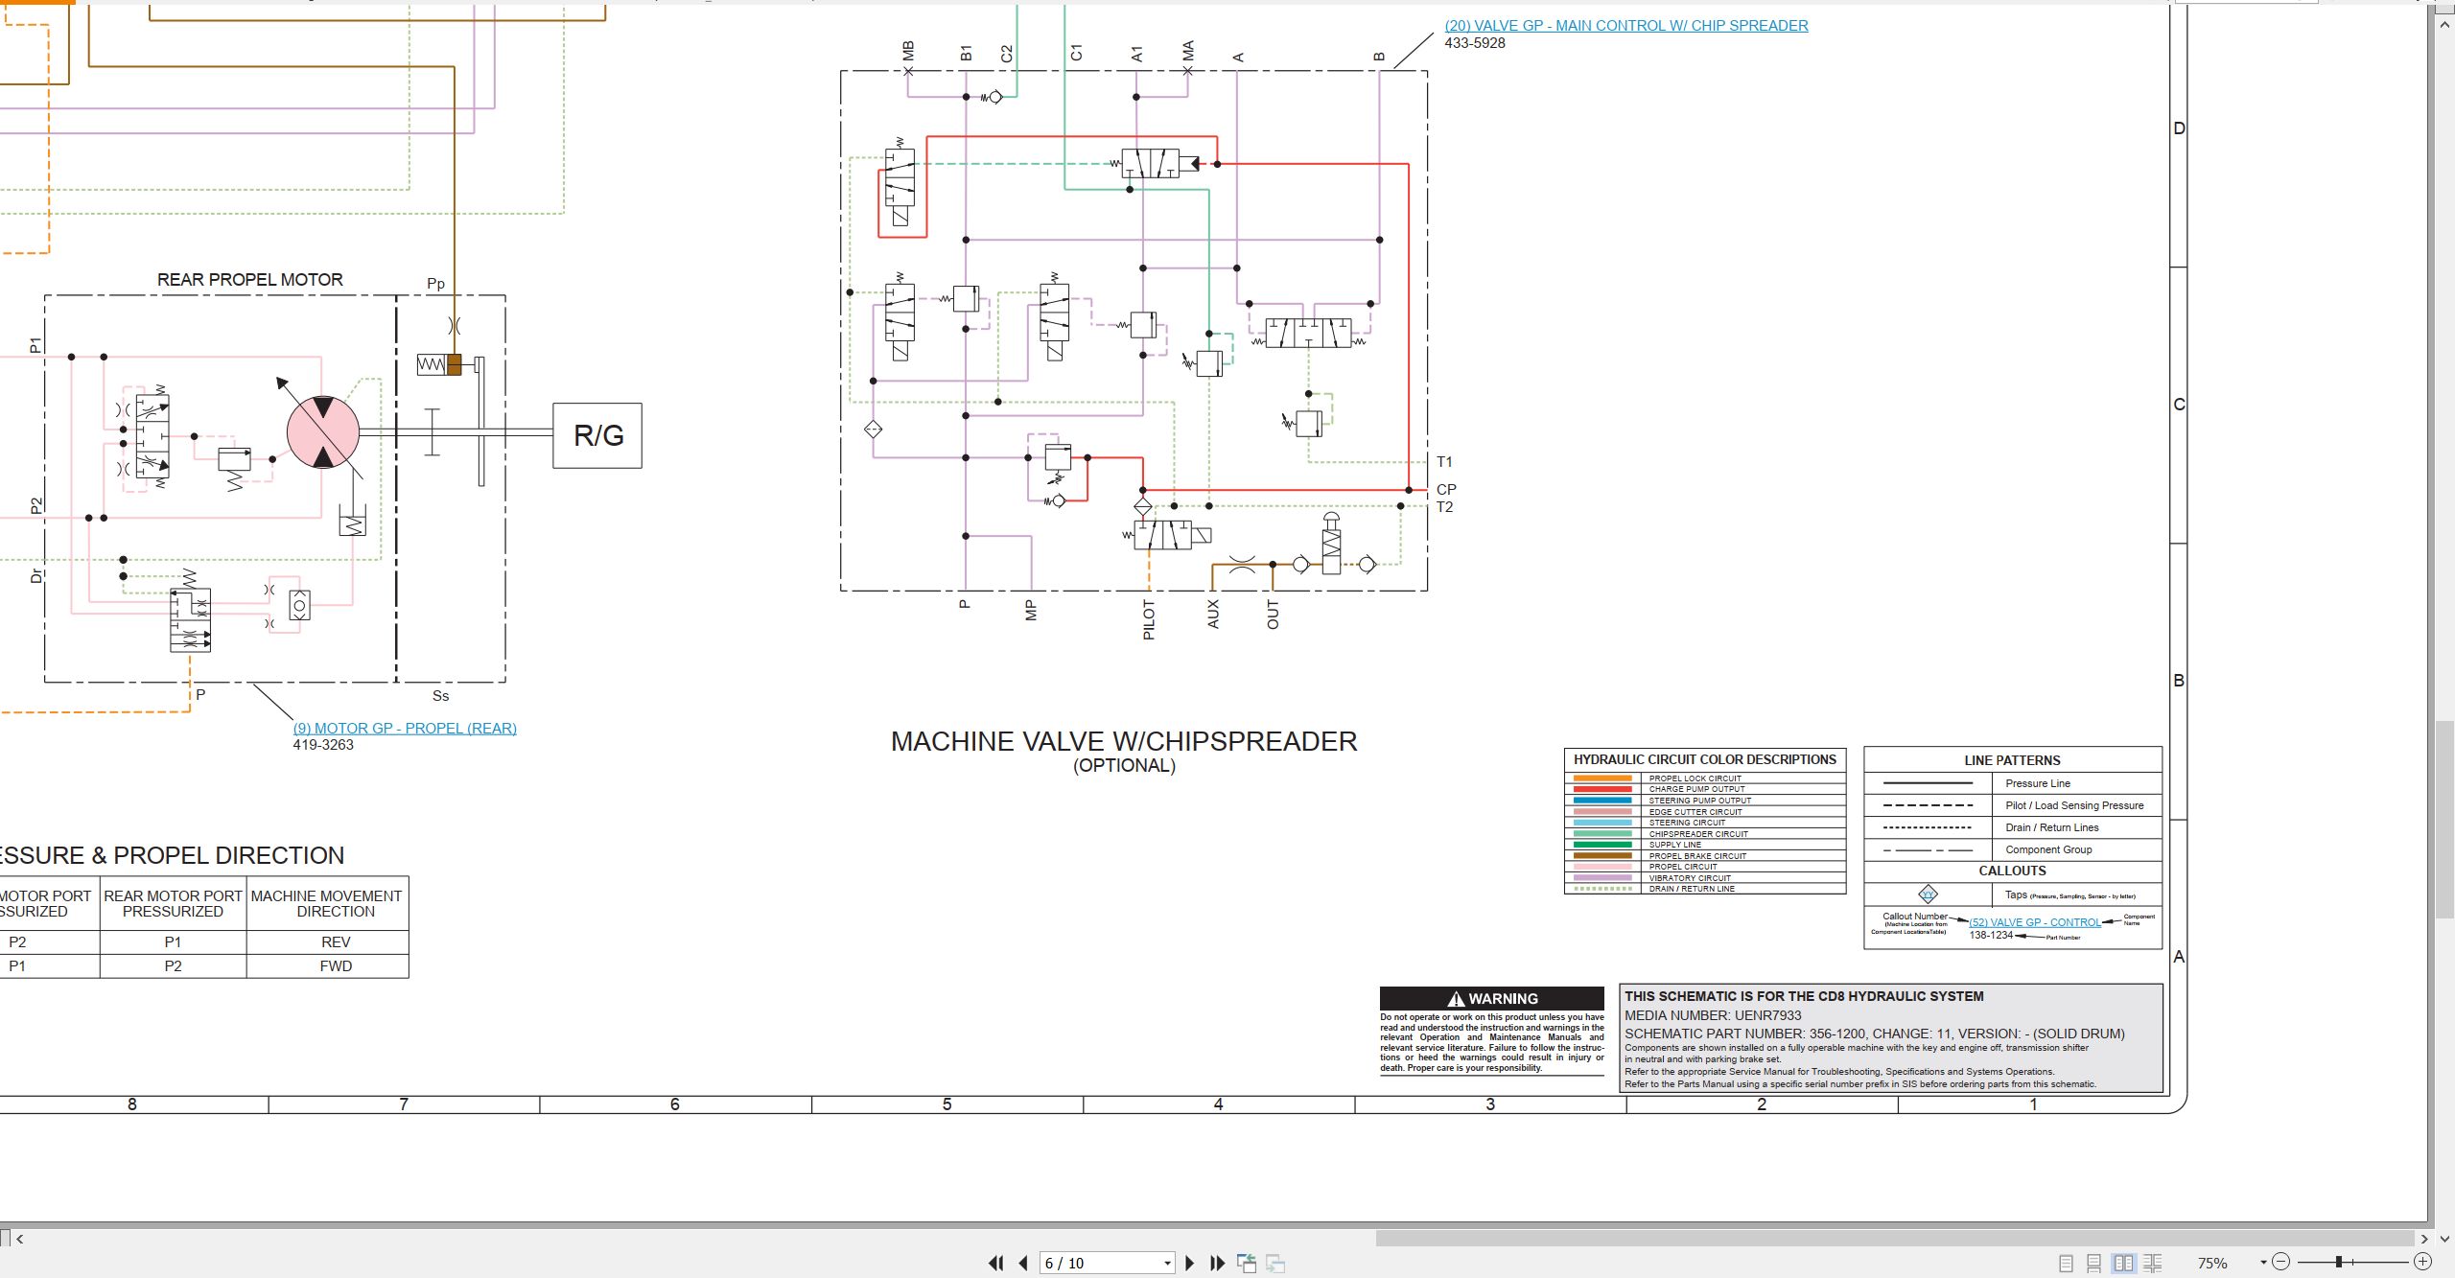2455x1278 pixels.
Task: Click the Pilot / Load Sensing Pressure entry
Action: (2074, 805)
